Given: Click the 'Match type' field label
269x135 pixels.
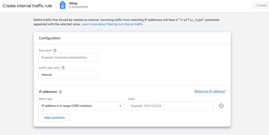Looking at the screenshot, I should tap(45, 99).
